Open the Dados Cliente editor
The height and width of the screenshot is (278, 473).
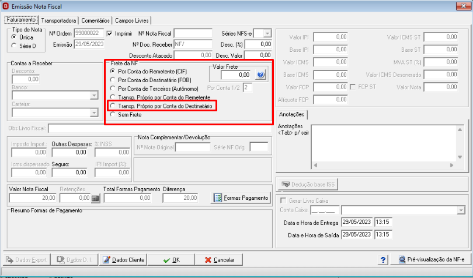(123, 259)
